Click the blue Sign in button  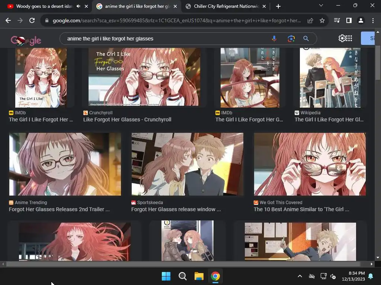click(x=368, y=38)
